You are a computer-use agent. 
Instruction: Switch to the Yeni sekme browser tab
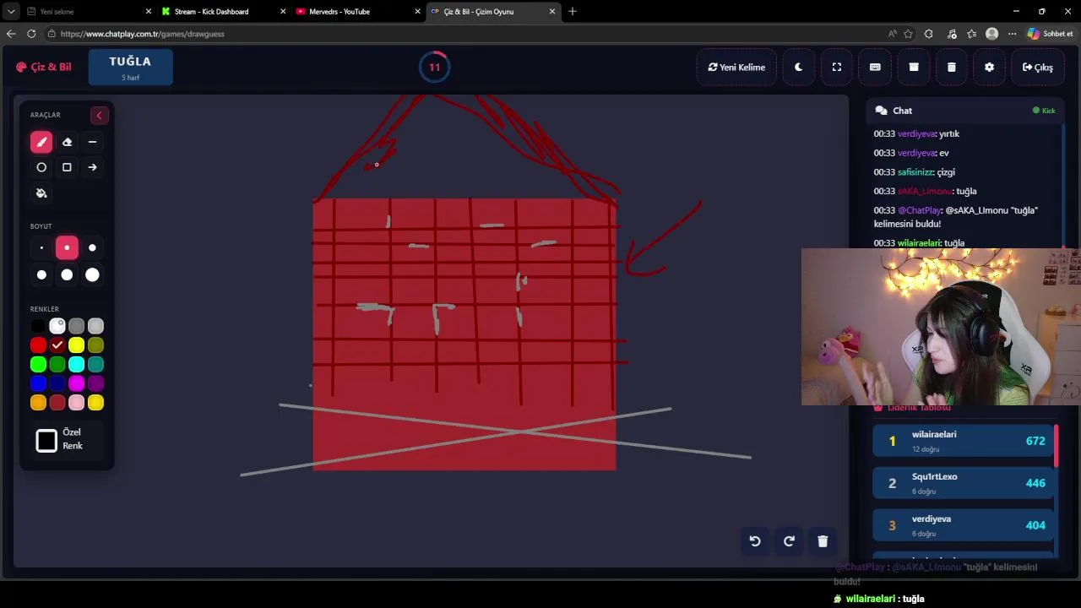(88, 12)
